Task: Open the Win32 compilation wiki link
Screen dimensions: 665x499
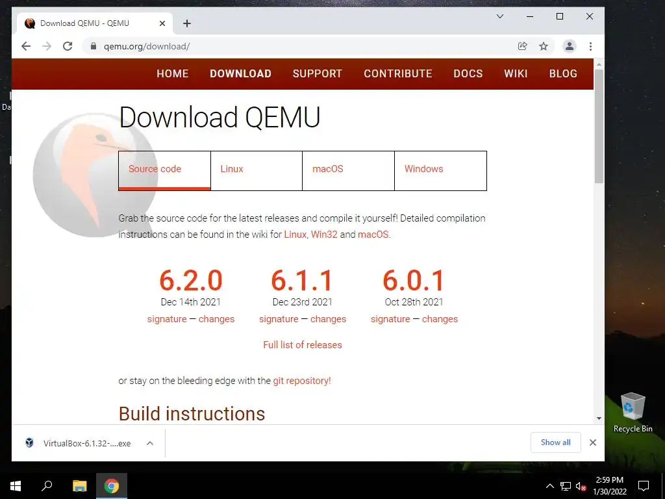Action: [x=324, y=234]
